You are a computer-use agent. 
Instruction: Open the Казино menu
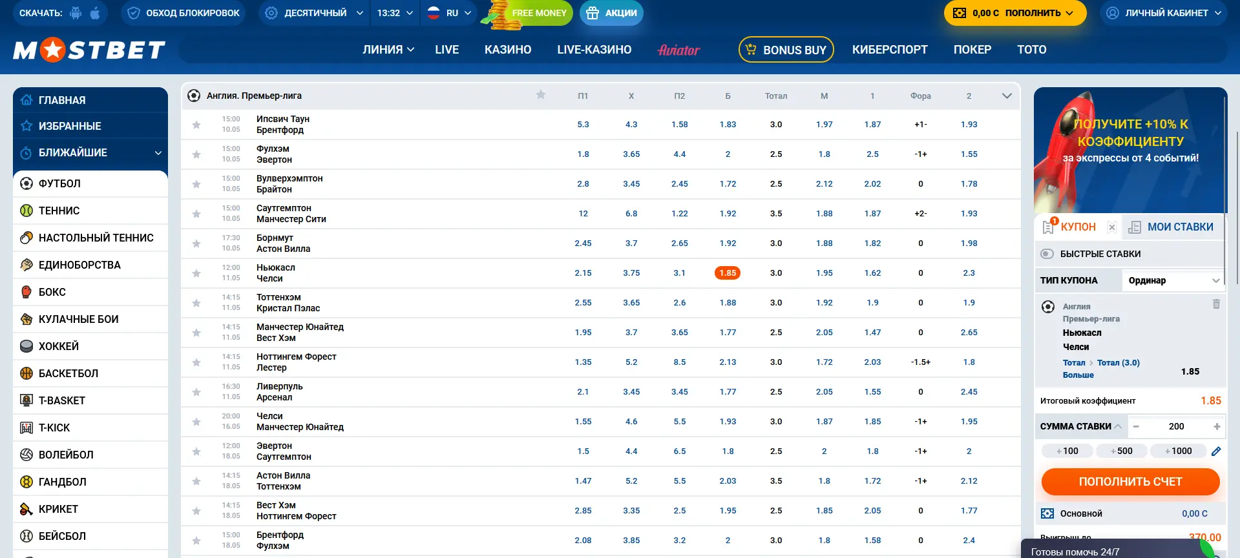[x=508, y=50]
